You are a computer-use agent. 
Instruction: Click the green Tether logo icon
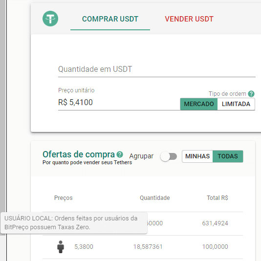click(x=50, y=19)
